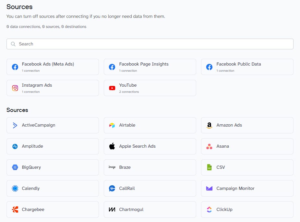The width and height of the screenshot is (300, 222).
Task: Click the Facebook Public Data logo icon
Action: pyautogui.click(x=209, y=67)
